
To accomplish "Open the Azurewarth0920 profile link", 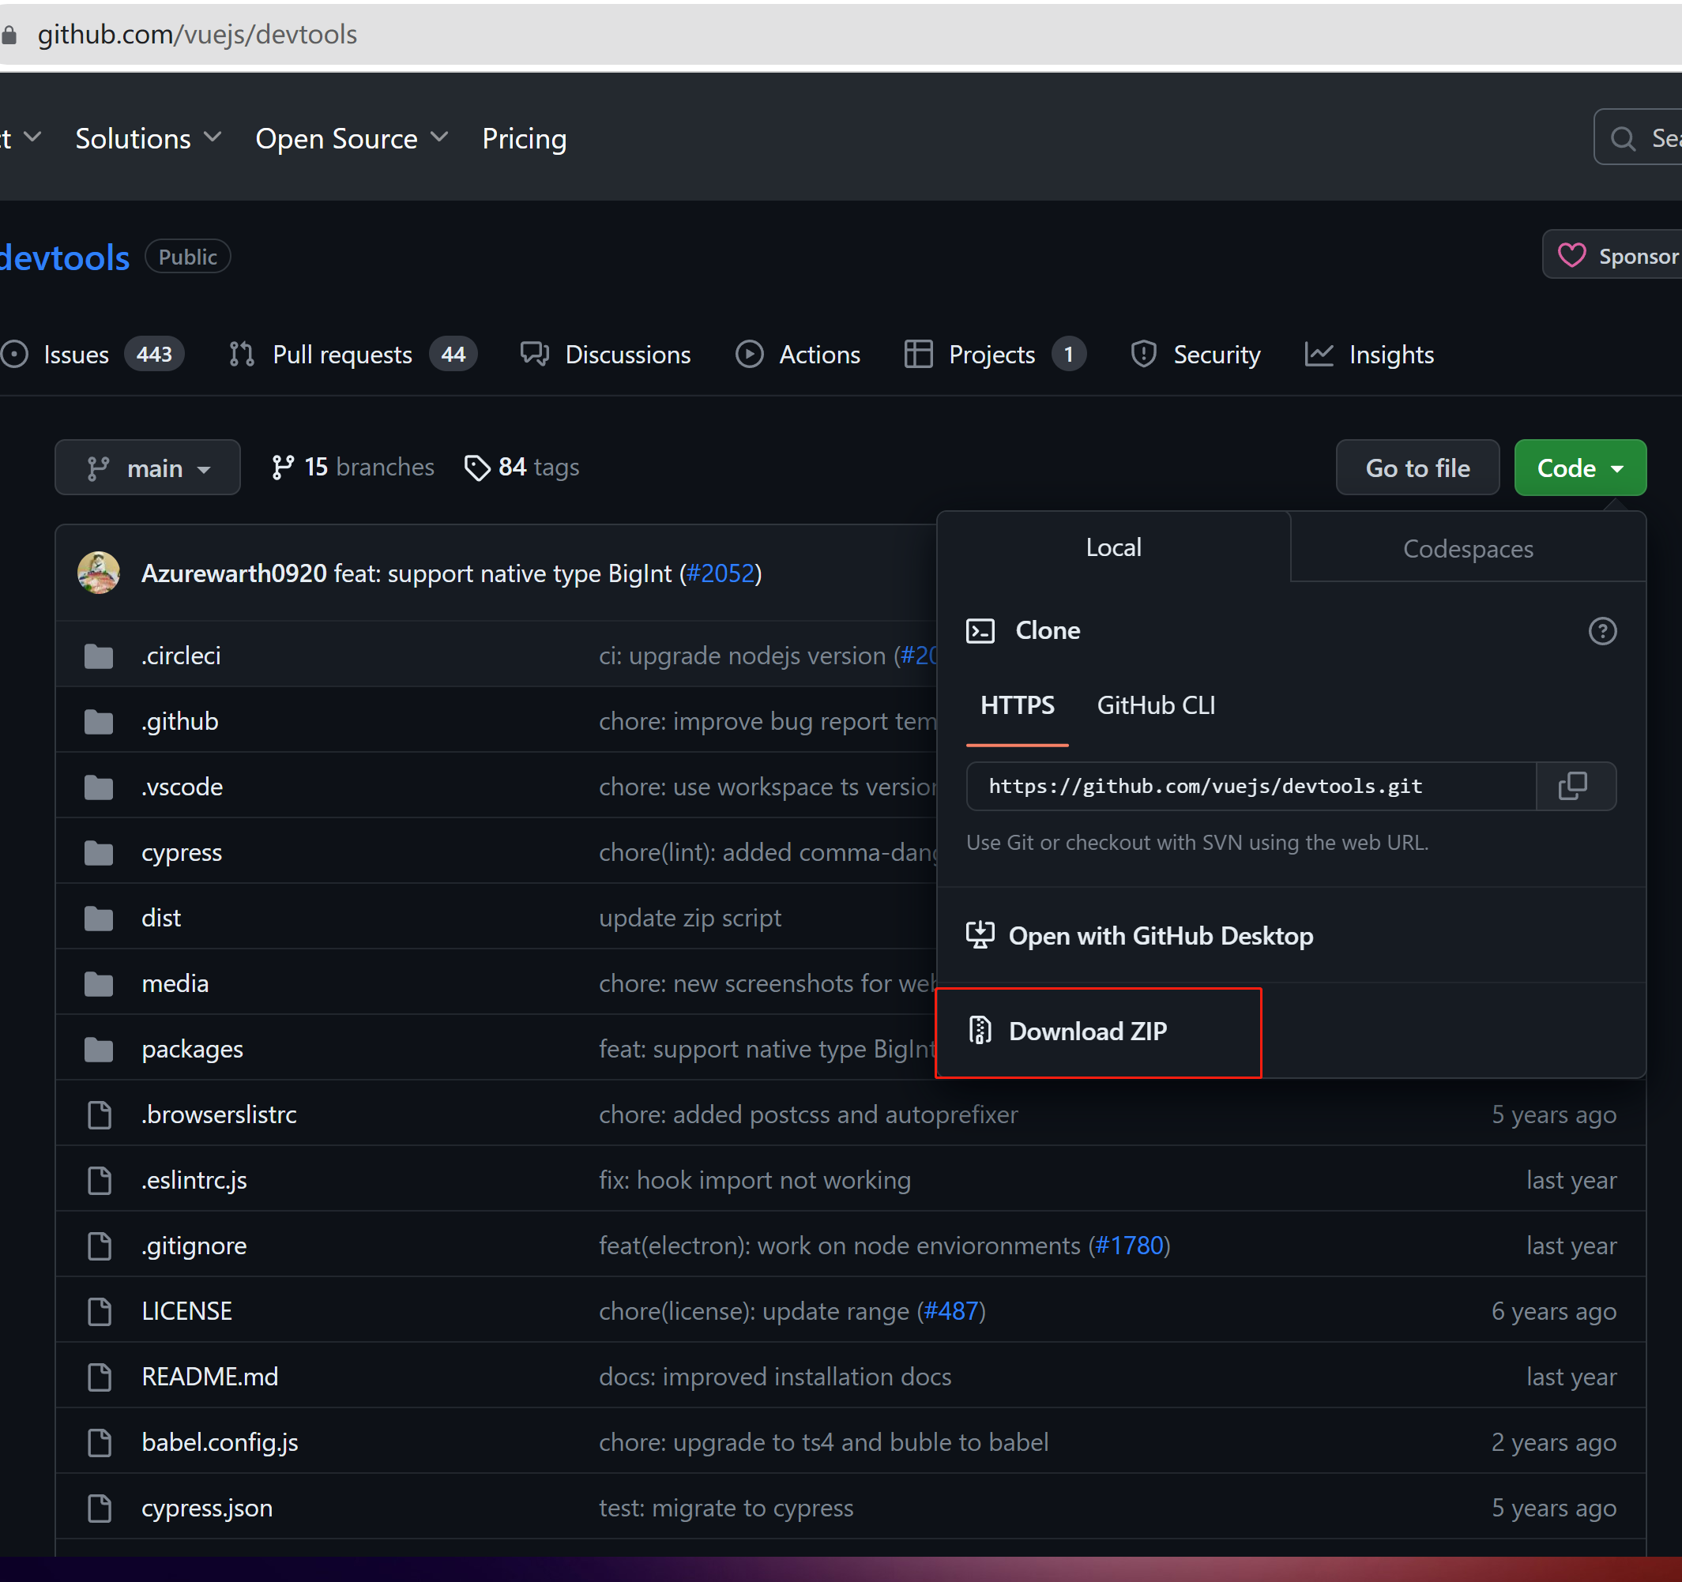I will coord(234,573).
